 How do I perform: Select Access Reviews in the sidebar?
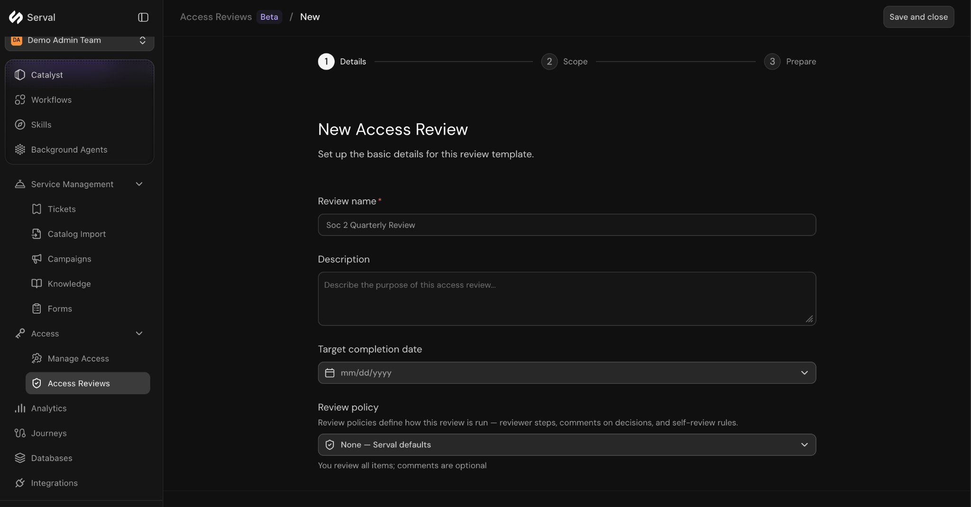88,383
